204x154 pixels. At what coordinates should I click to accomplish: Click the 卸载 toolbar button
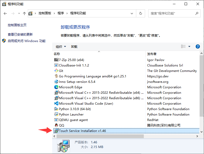[74, 47]
